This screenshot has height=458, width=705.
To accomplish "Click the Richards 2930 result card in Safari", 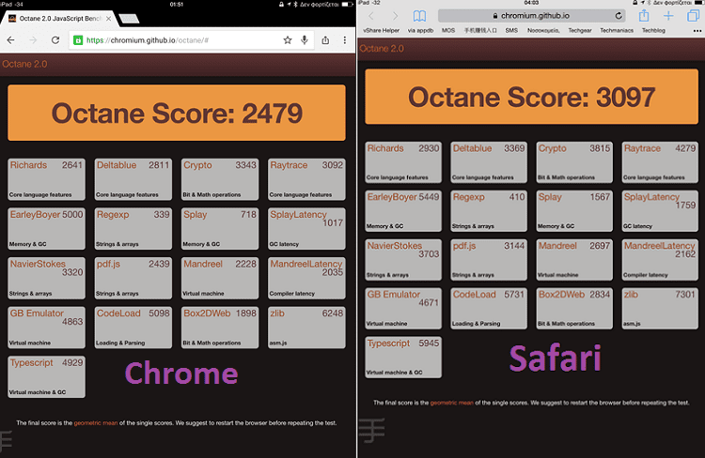I will point(403,162).
